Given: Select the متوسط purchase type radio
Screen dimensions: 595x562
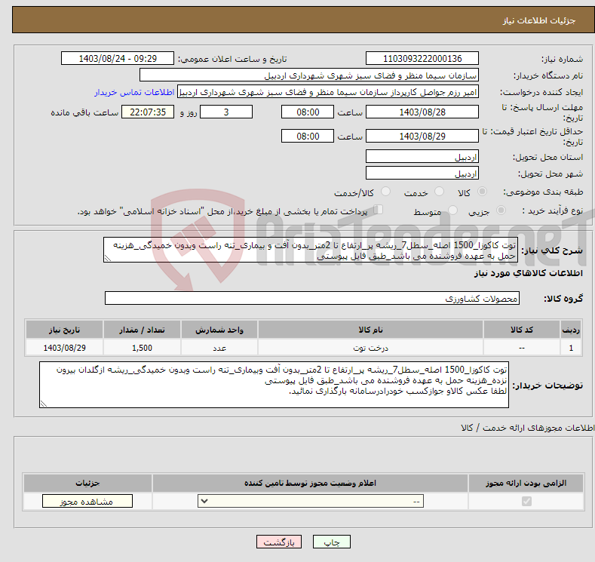Looking at the screenshot, I should pos(452,210).
